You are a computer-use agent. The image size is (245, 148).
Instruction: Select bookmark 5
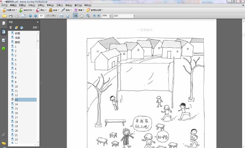pyautogui.click(x=16, y=64)
